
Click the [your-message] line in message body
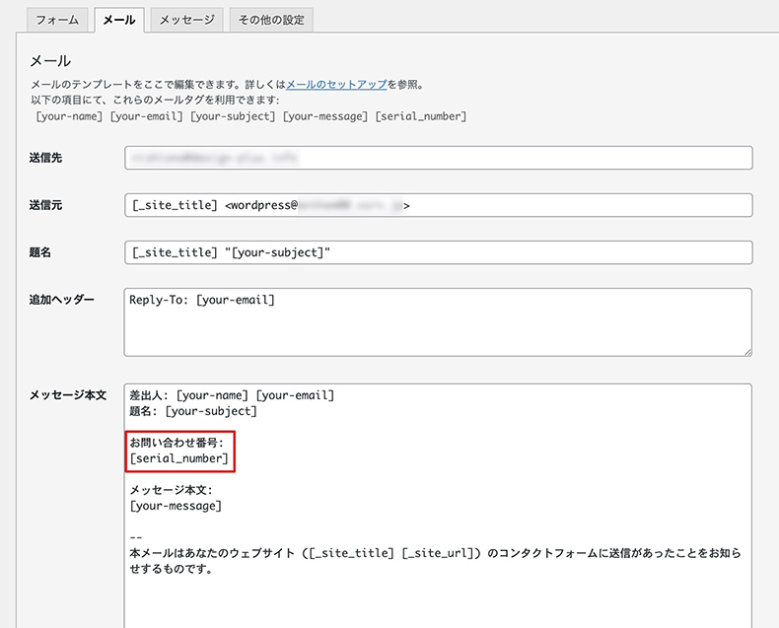176,506
